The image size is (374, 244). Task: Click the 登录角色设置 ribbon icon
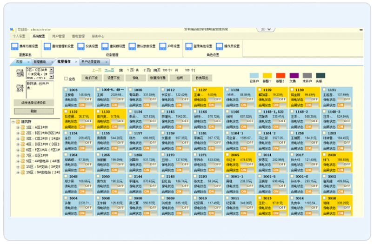click(x=189, y=46)
